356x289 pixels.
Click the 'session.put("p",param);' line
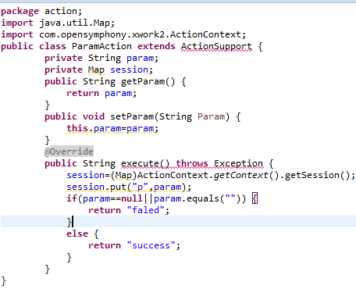pyautogui.click(x=129, y=187)
